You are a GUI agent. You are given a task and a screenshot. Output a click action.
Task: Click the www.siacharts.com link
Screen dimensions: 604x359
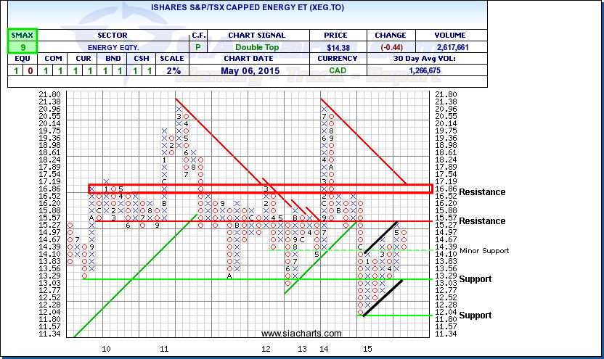click(301, 334)
